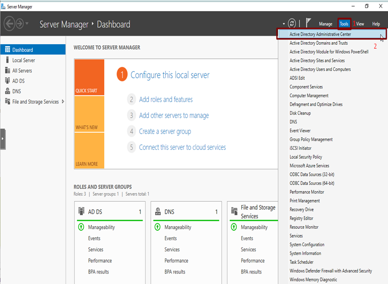Click the Local Server icon in sidebar

[8, 60]
